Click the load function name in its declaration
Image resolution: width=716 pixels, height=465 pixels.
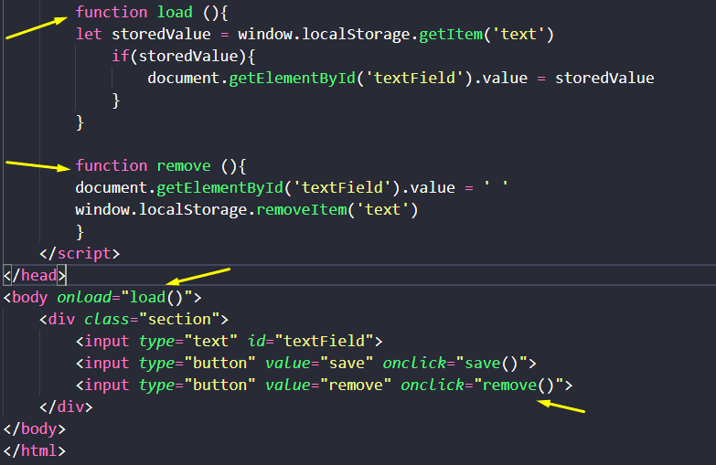tap(175, 12)
